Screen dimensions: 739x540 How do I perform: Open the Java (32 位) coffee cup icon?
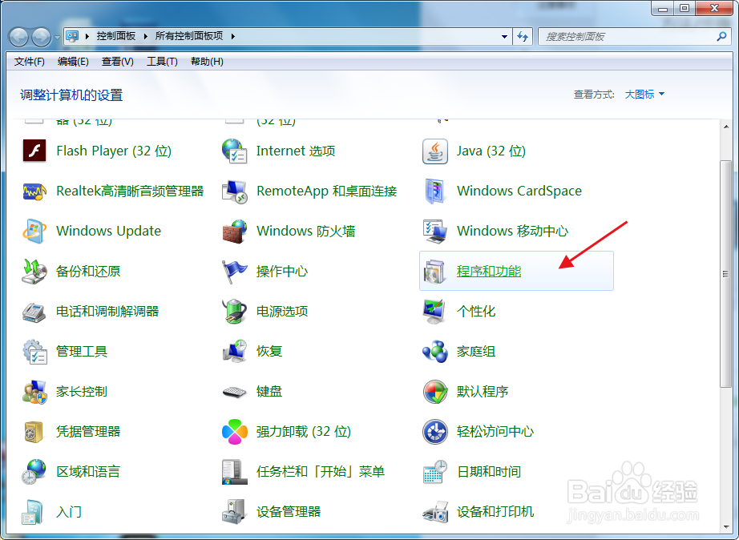click(434, 151)
